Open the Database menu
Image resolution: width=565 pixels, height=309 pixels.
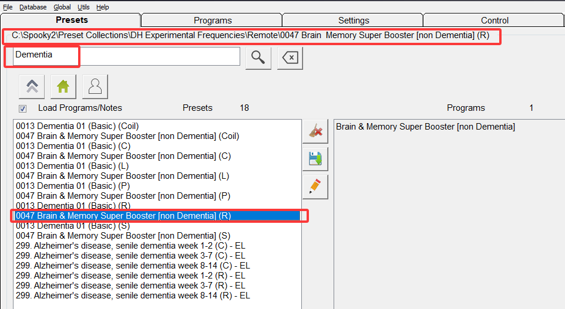coord(33,7)
